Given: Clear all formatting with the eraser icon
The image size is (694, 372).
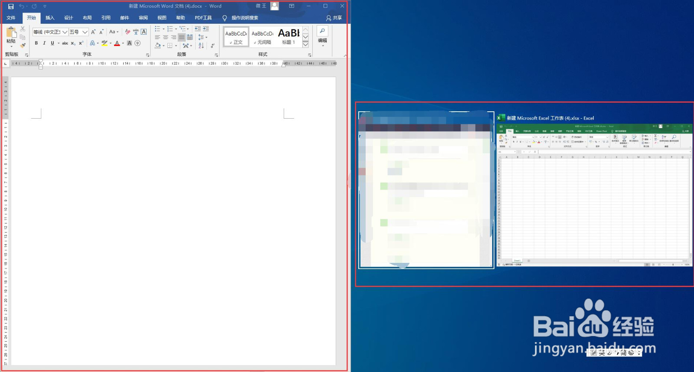Looking at the screenshot, I should [128, 32].
